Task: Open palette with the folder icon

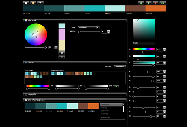Action: 33,3
